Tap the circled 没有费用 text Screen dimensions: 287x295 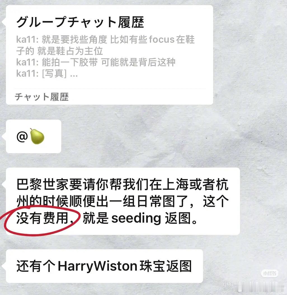42,218
